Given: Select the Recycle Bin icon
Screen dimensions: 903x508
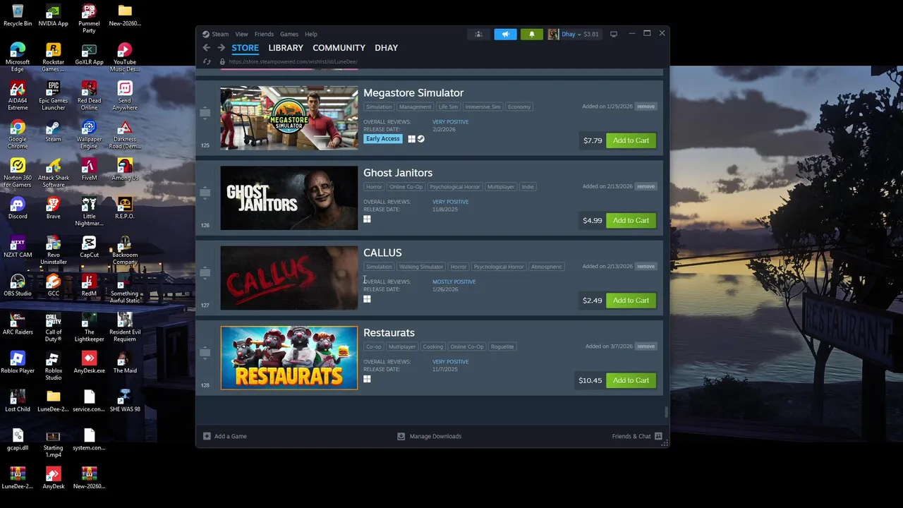Looking at the screenshot, I should [18, 16].
